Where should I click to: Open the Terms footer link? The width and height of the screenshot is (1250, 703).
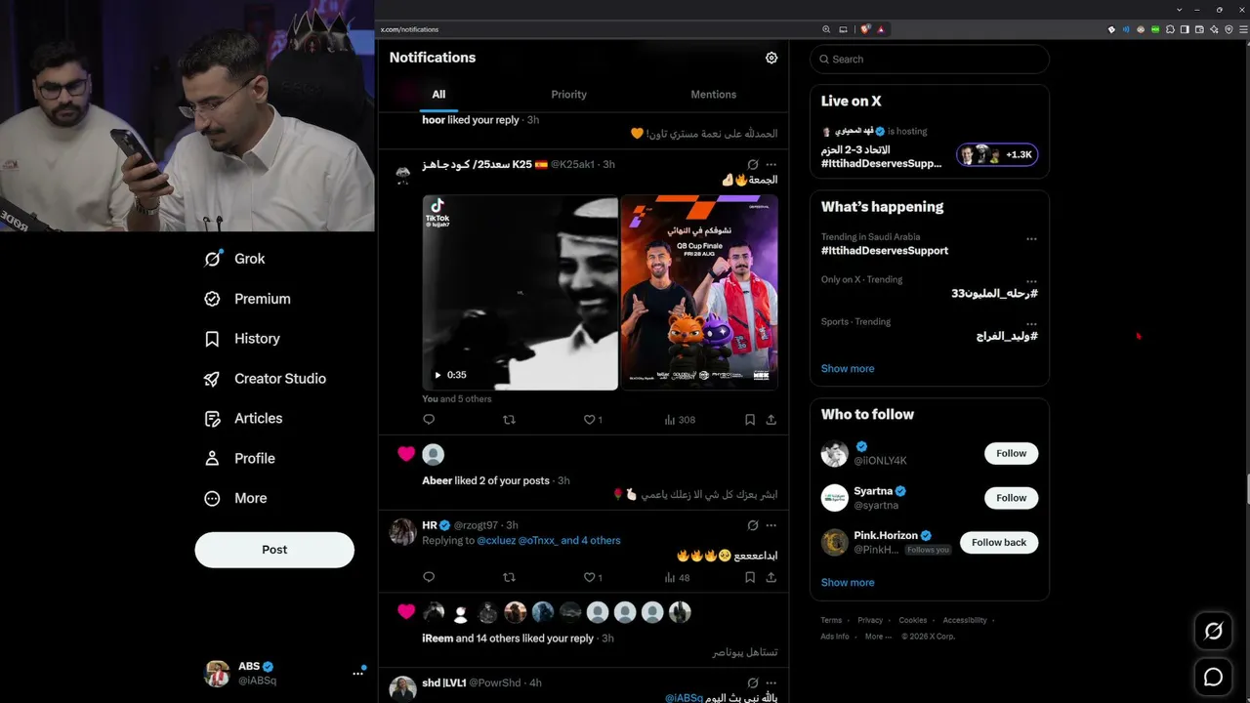(x=831, y=621)
